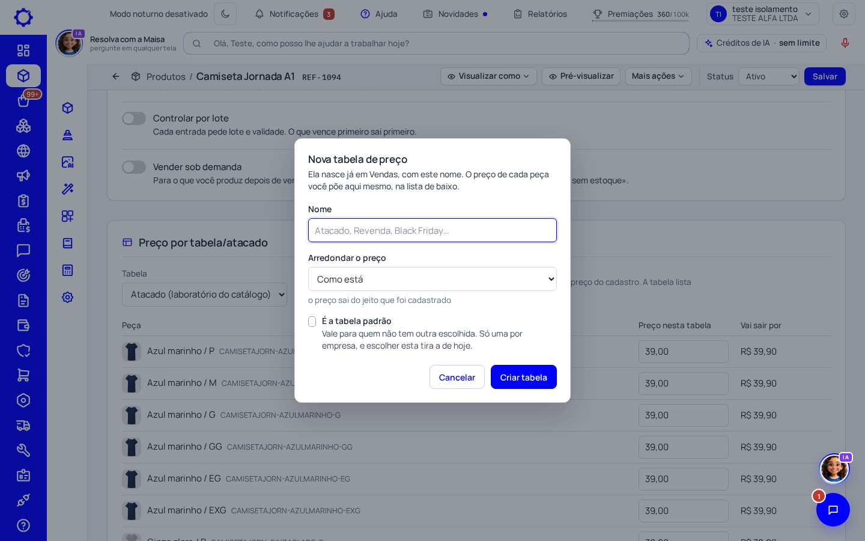
Task: Open the wallet icon in the left sidebar
Action: pos(23,325)
